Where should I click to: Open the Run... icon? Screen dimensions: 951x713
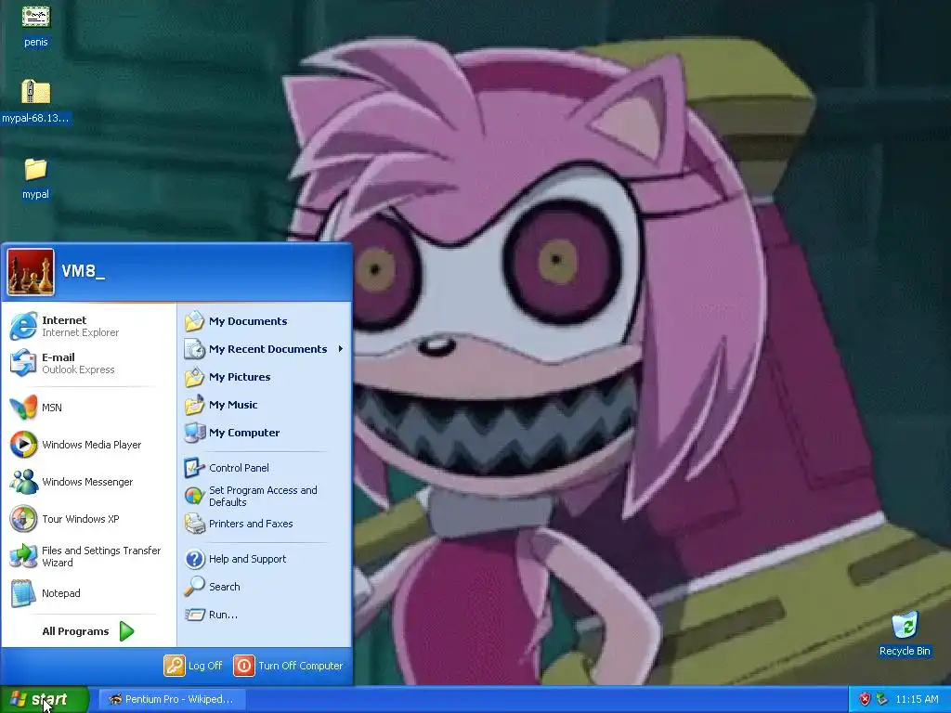[195, 615]
